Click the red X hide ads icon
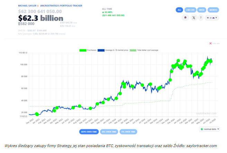Image resolution: width=227 pixels, height=153 pixels. tap(210, 43)
